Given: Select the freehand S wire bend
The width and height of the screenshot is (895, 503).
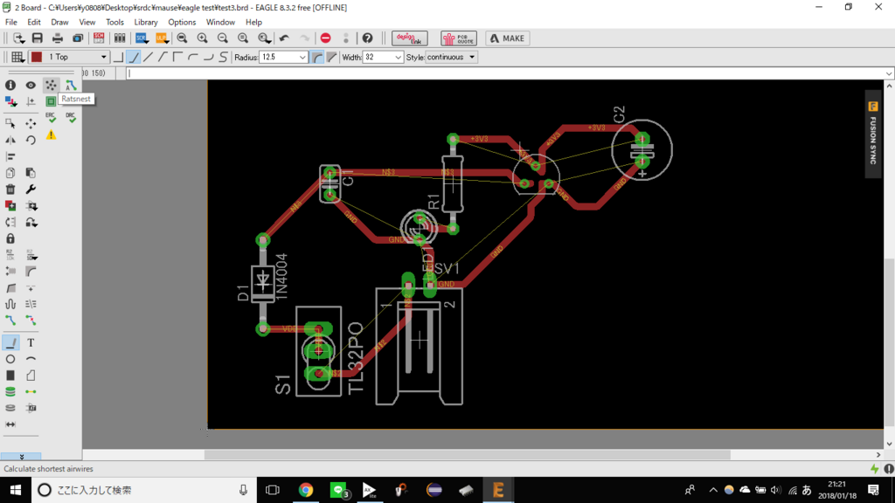Looking at the screenshot, I should pyautogui.click(x=223, y=57).
